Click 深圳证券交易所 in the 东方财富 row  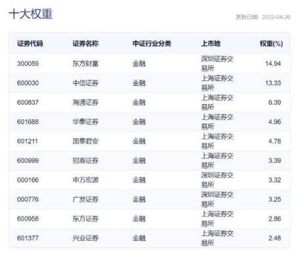click(x=217, y=64)
